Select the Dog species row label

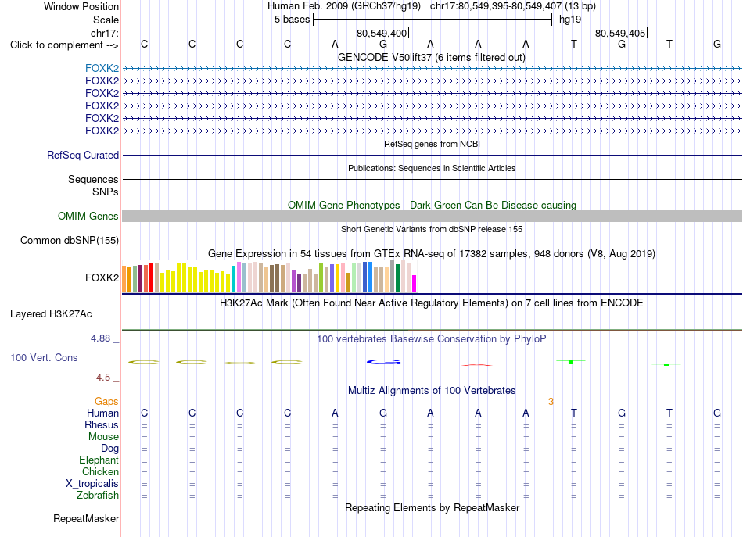(109, 448)
